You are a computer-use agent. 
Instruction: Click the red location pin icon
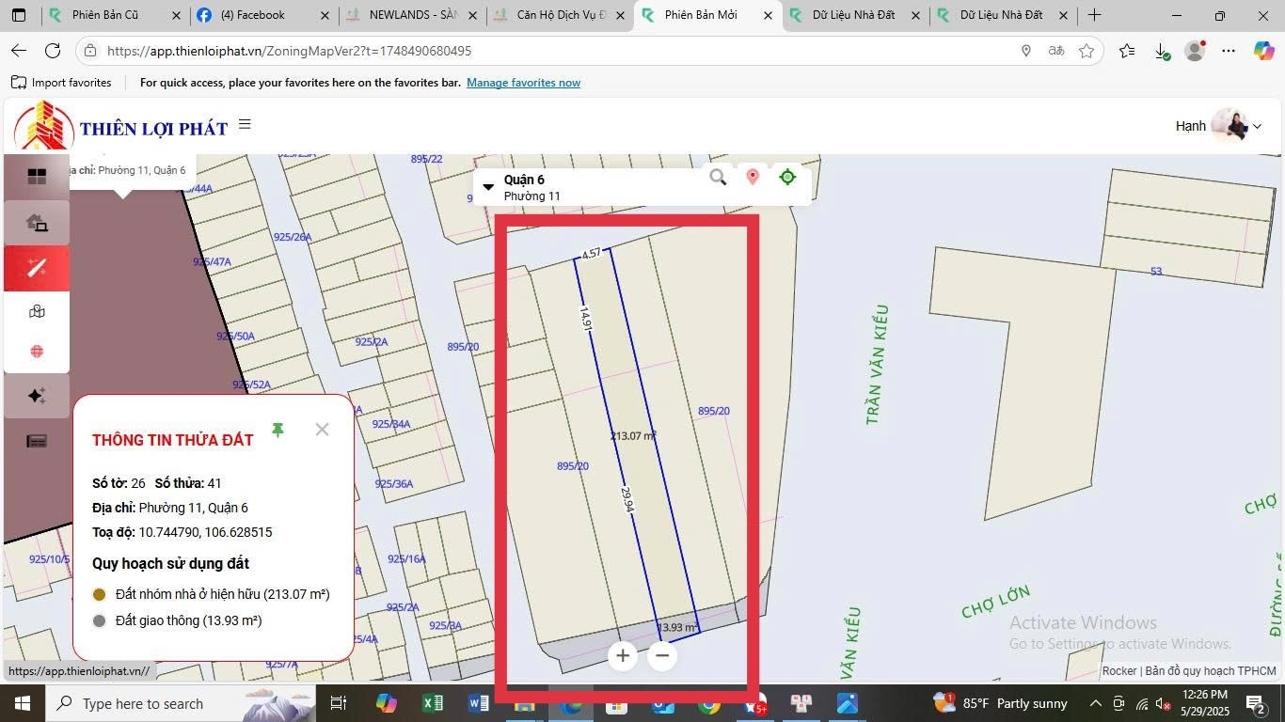pyautogui.click(x=753, y=177)
